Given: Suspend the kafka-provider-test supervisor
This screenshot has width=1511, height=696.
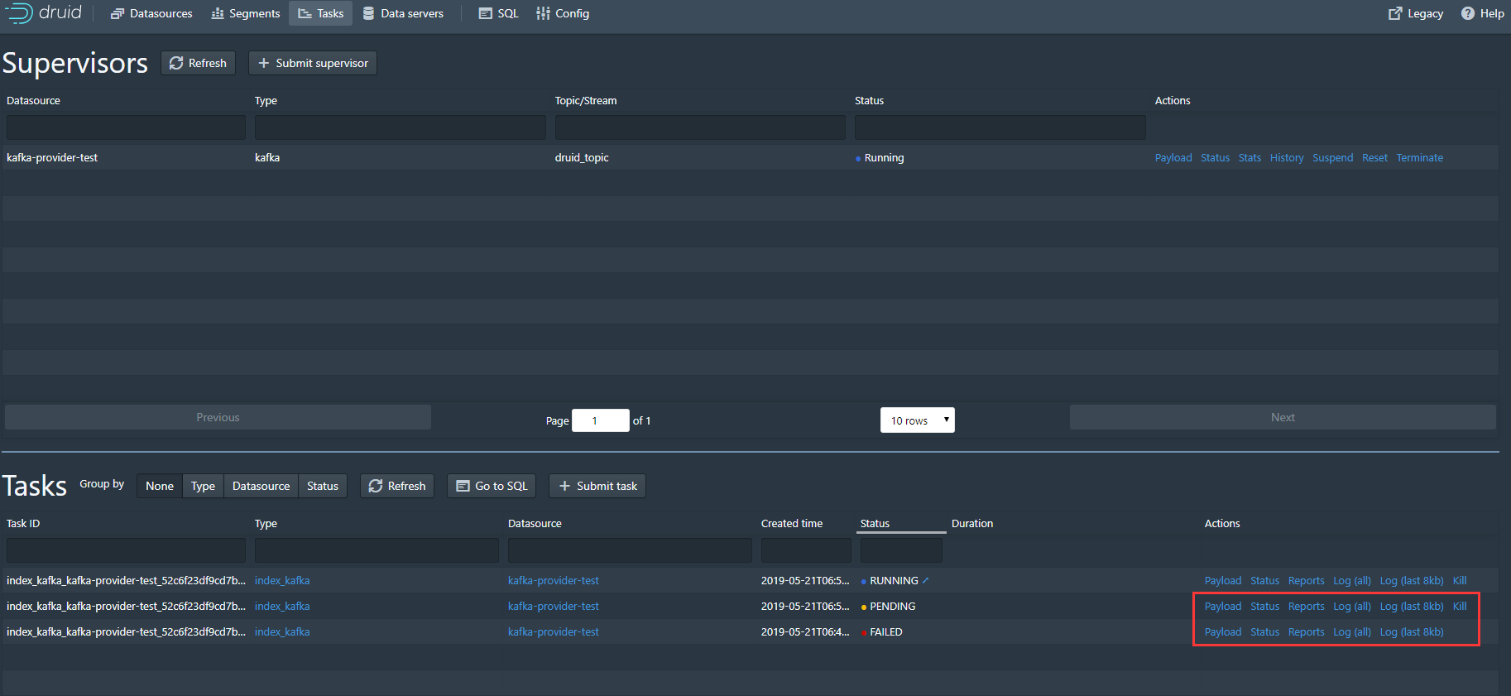Looking at the screenshot, I should click(1332, 158).
